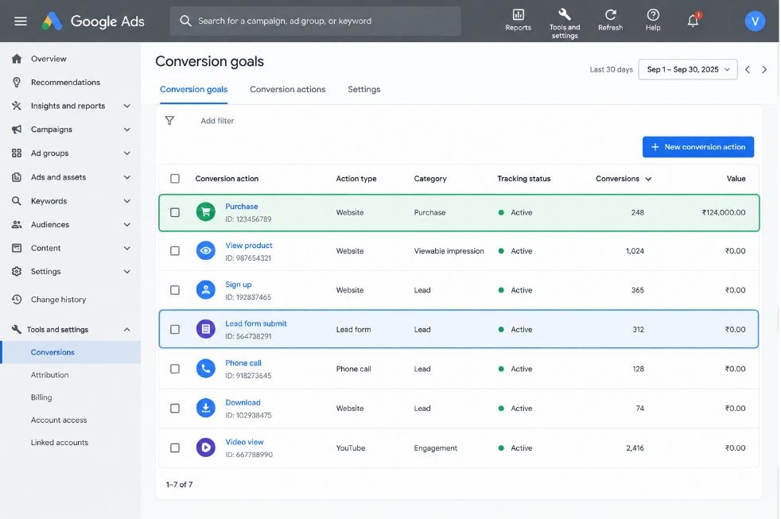Viewport: 781px width, 519px height.
Task: Click the Sign up person icon
Action: tap(206, 289)
